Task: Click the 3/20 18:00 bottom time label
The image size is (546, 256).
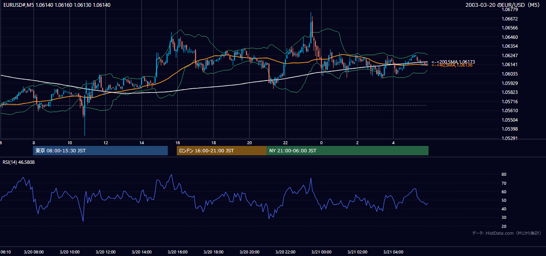Action: tap(213, 252)
